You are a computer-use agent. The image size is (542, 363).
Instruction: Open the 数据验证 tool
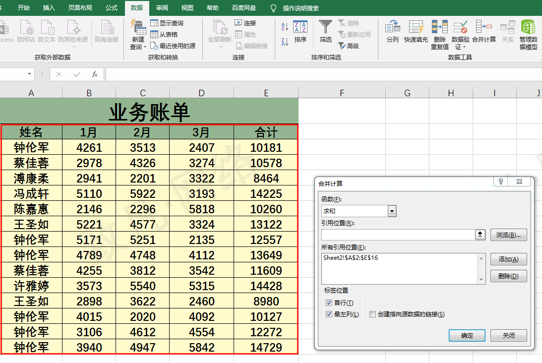click(x=460, y=27)
